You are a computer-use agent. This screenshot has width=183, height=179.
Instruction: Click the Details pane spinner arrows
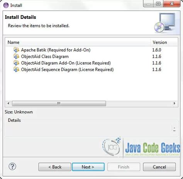(175, 129)
